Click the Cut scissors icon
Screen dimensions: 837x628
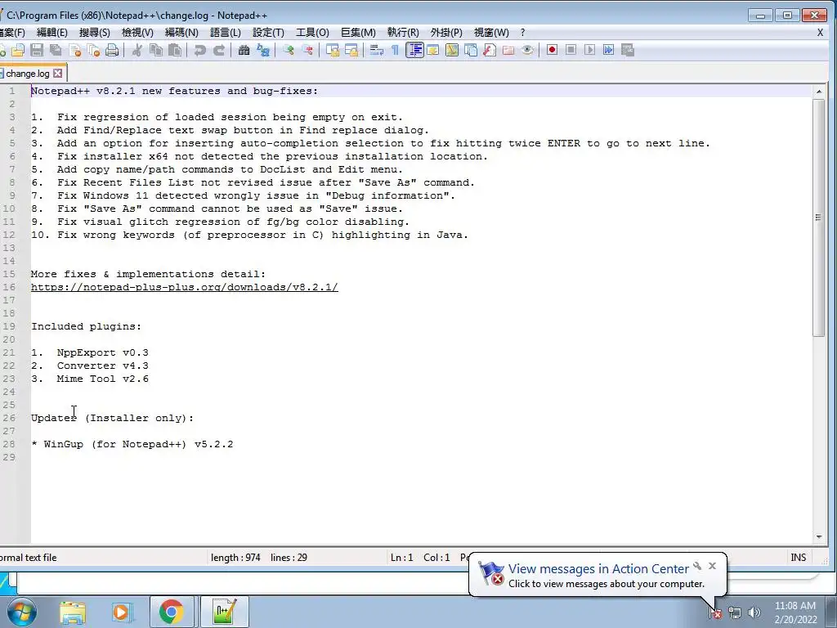137,50
